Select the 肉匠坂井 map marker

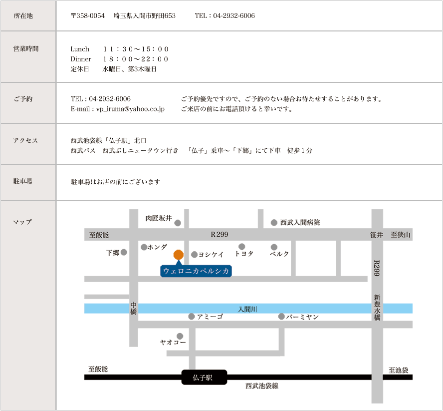tap(178, 222)
